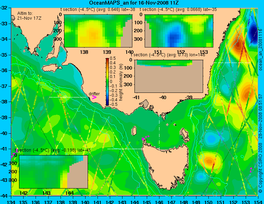
Task: Click left axis latitude label -32
Action: click(4, 8)
